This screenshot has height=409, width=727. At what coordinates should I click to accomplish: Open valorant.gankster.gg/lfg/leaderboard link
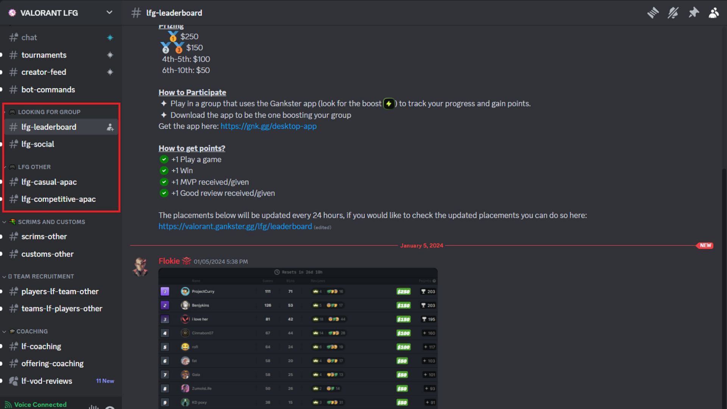click(235, 227)
